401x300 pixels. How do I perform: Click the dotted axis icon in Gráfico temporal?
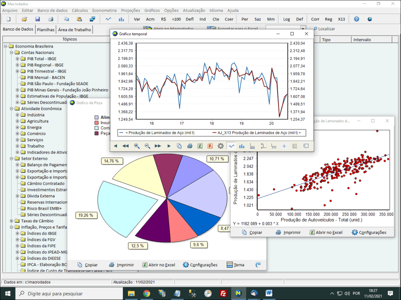coord(274,146)
